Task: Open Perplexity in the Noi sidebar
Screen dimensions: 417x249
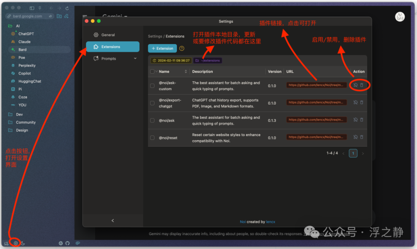Action: click(x=27, y=66)
